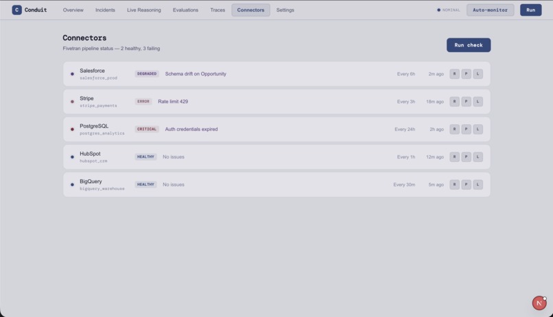This screenshot has height=317, width=553.
Task: Click 'Every 1h' schedule for HubSpot
Action: pyautogui.click(x=406, y=157)
